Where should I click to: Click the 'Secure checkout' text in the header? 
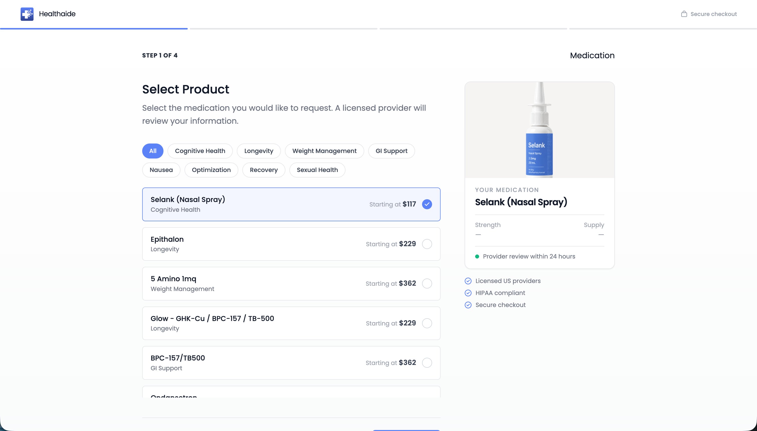point(713,14)
